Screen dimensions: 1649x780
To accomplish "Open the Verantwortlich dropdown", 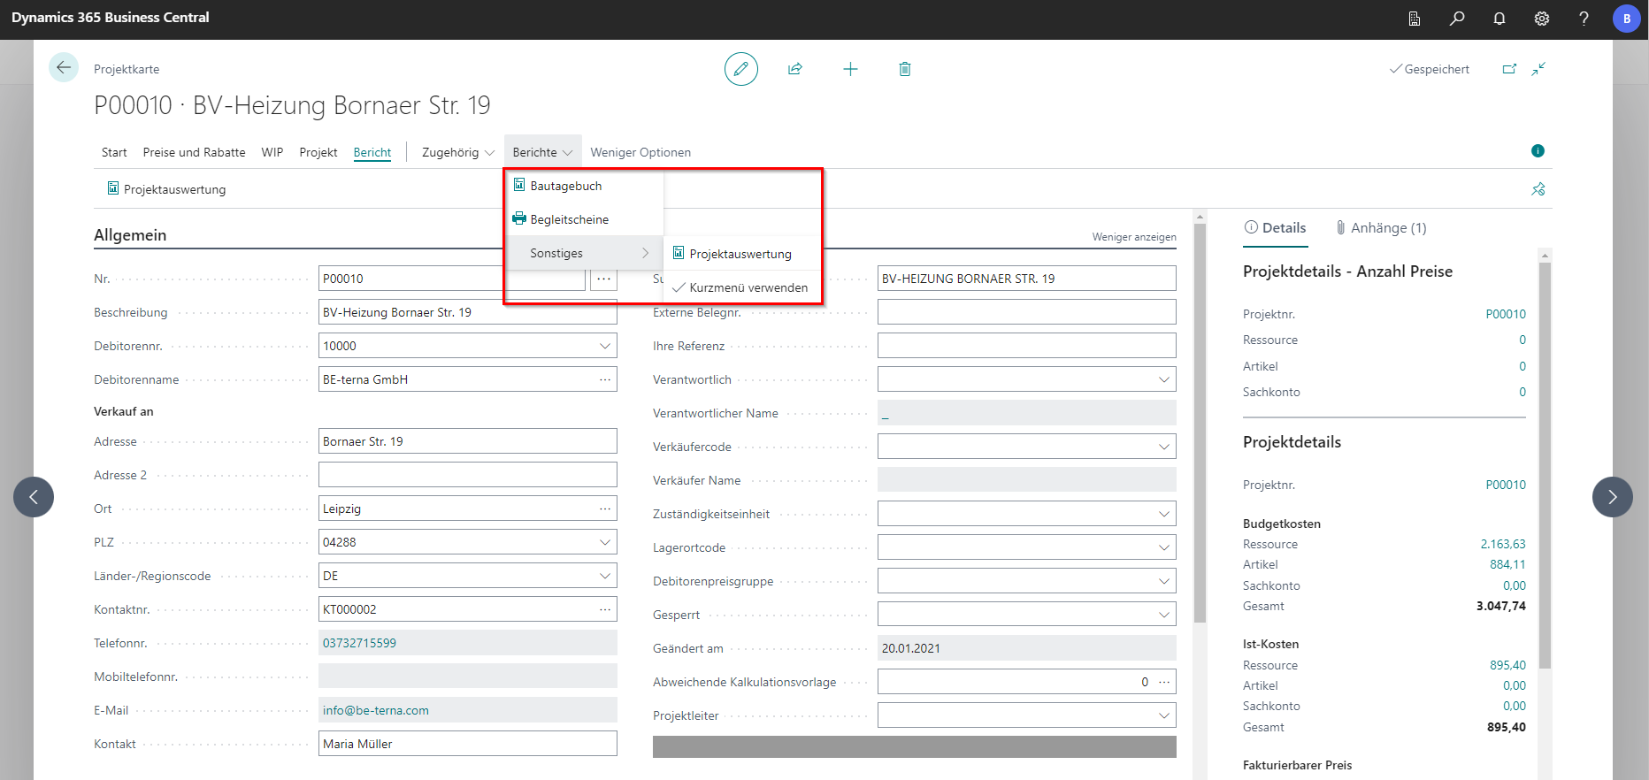I will [1163, 379].
